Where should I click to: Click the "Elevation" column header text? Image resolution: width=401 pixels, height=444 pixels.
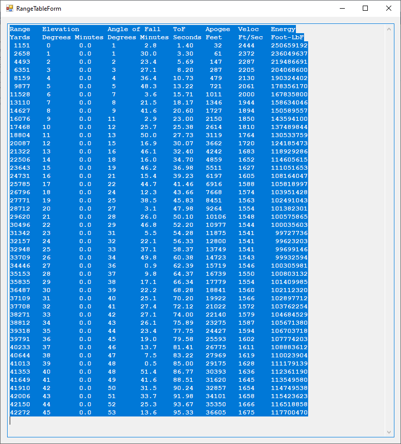coord(61,29)
